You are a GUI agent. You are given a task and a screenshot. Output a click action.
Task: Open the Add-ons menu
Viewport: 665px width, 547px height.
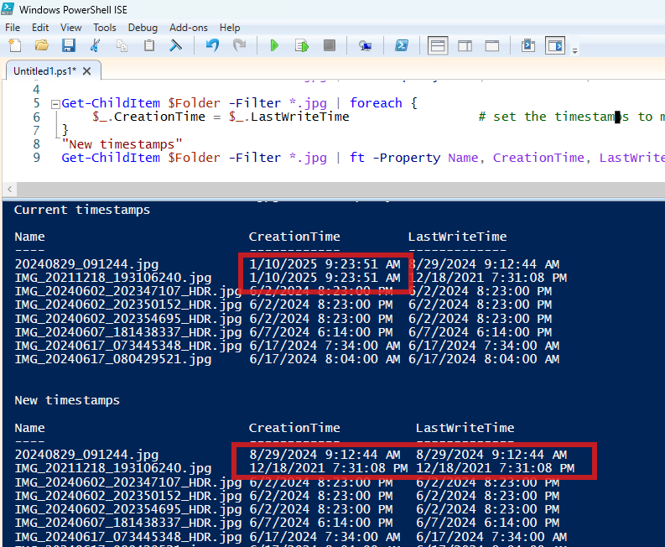[189, 28]
